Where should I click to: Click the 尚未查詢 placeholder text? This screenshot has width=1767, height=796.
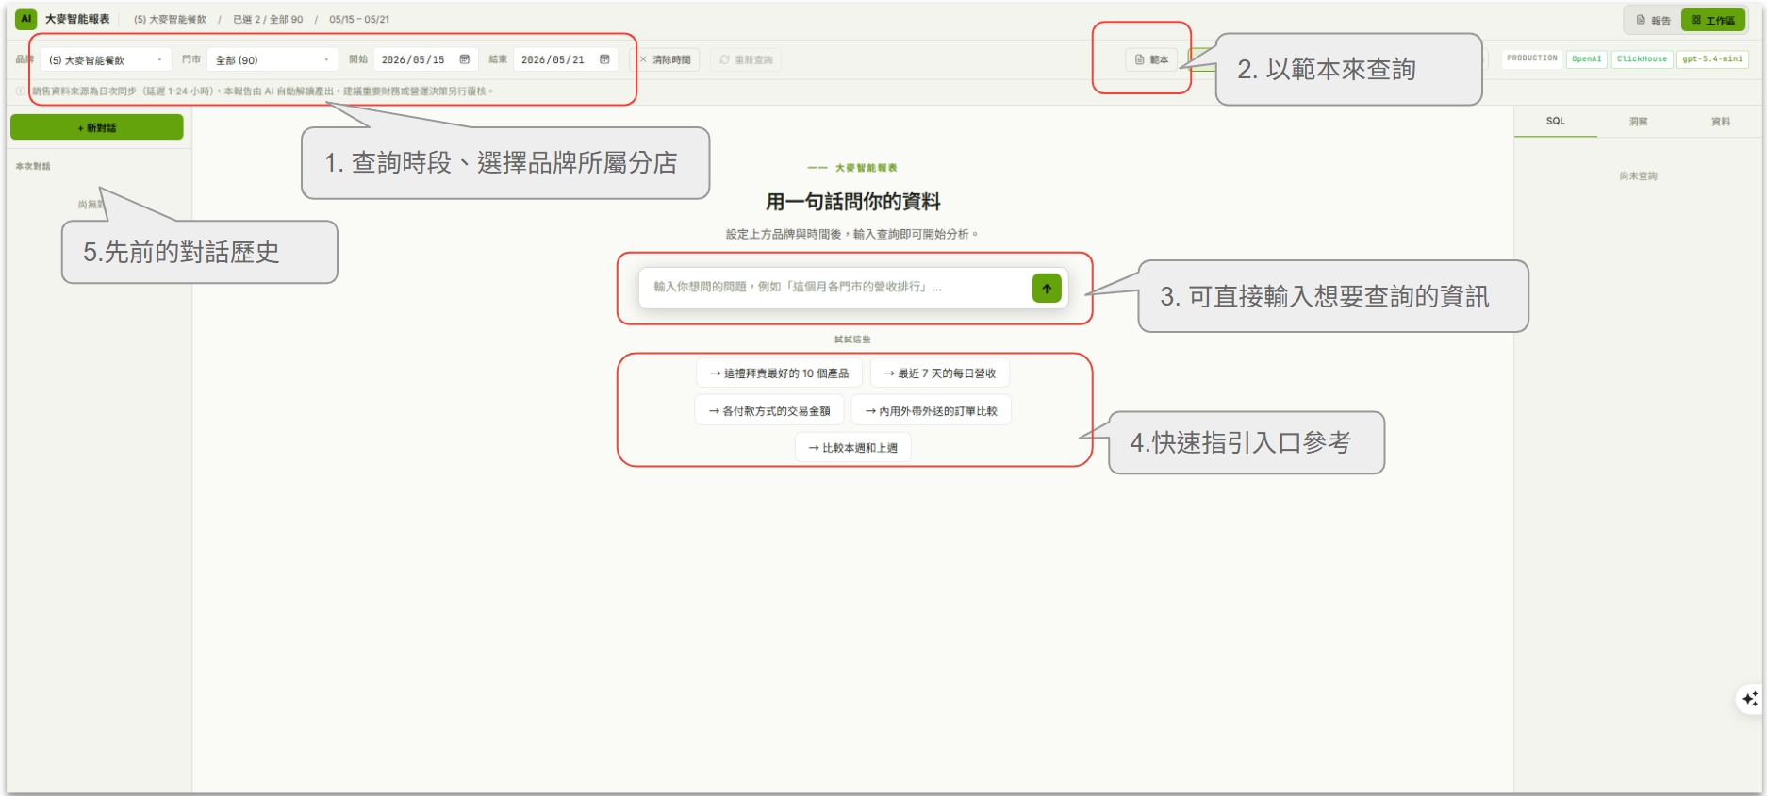pyautogui.click(x=1638, y=176)
